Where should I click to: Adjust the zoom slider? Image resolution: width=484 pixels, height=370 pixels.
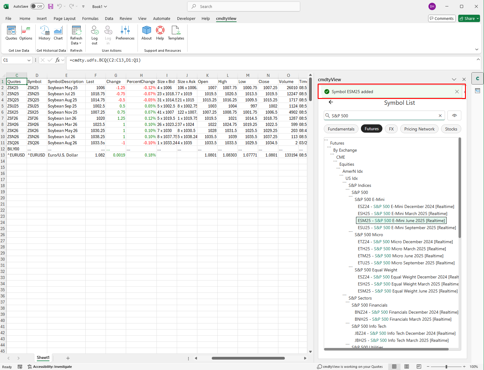pos(446,367)
